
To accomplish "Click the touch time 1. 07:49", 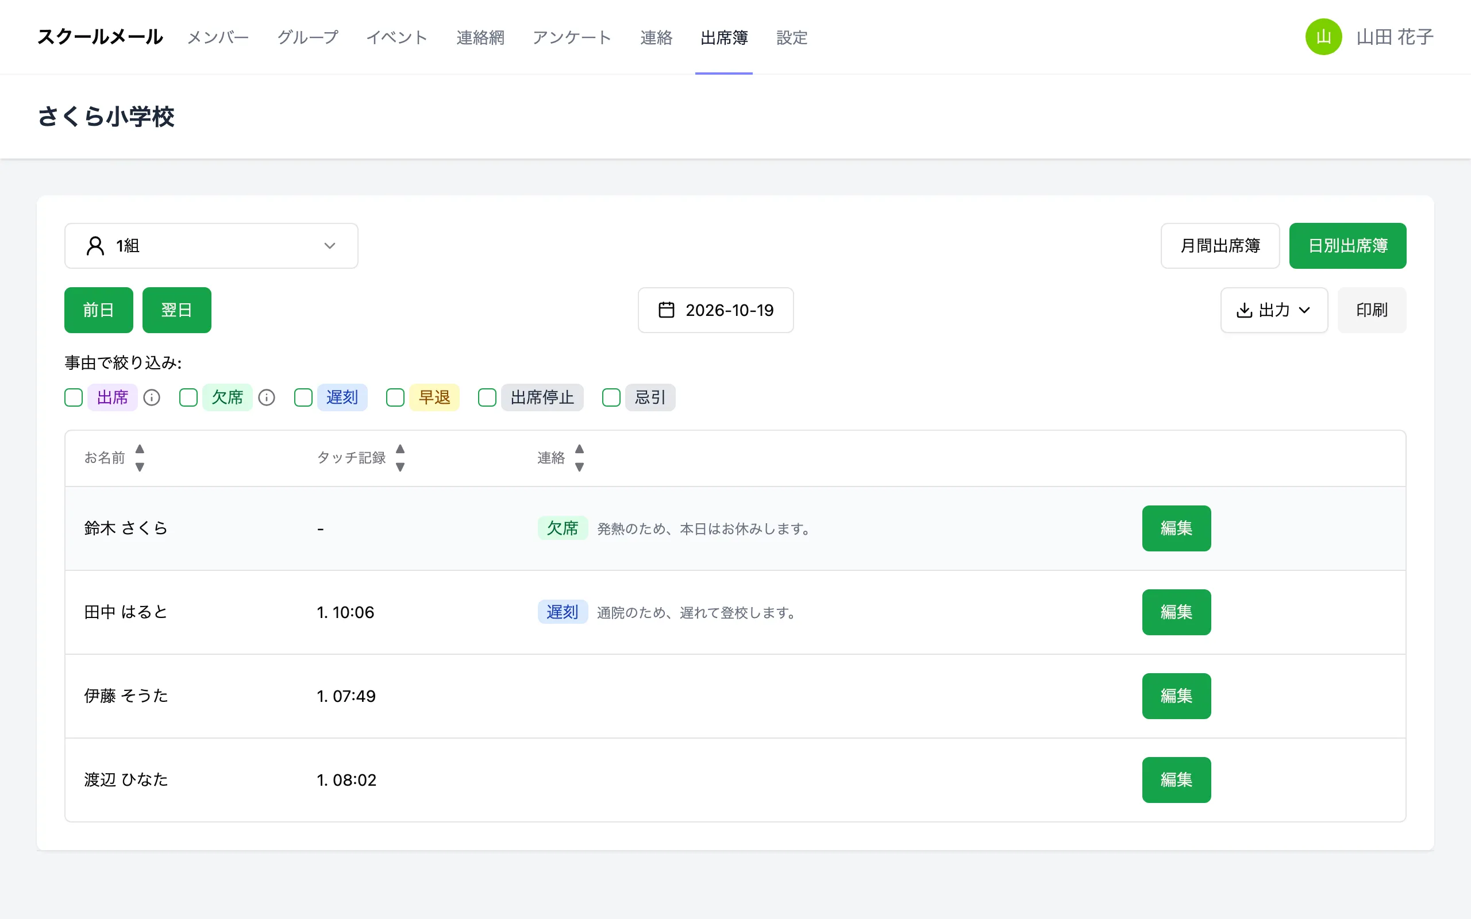I will [x=346, y=696].
